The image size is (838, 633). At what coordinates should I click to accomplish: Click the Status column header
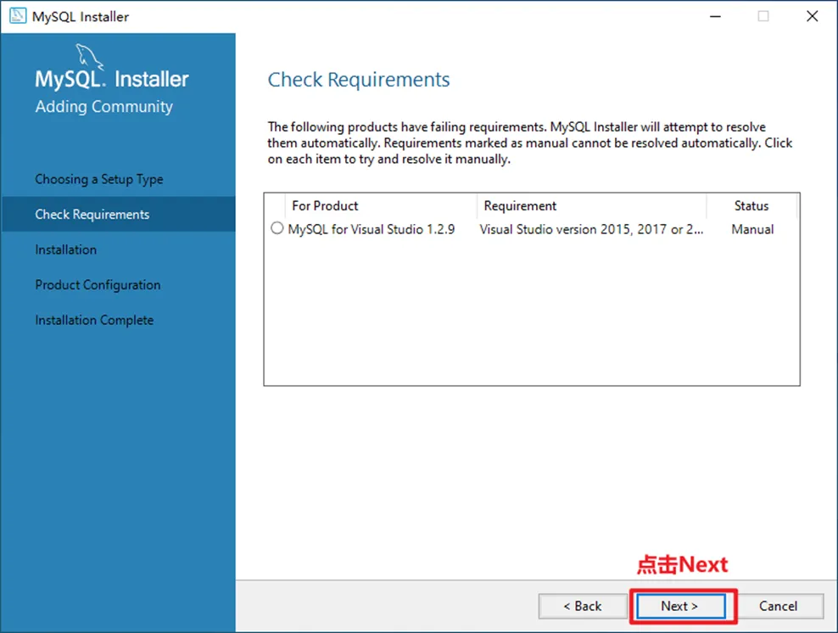click(x=751, y=206)
